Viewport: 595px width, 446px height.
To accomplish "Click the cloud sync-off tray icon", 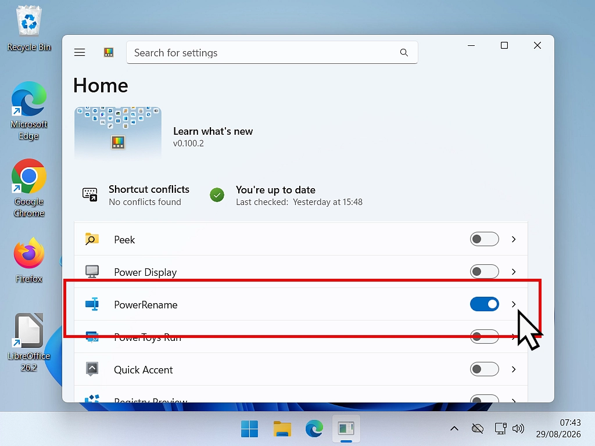I will click(478, 429).
